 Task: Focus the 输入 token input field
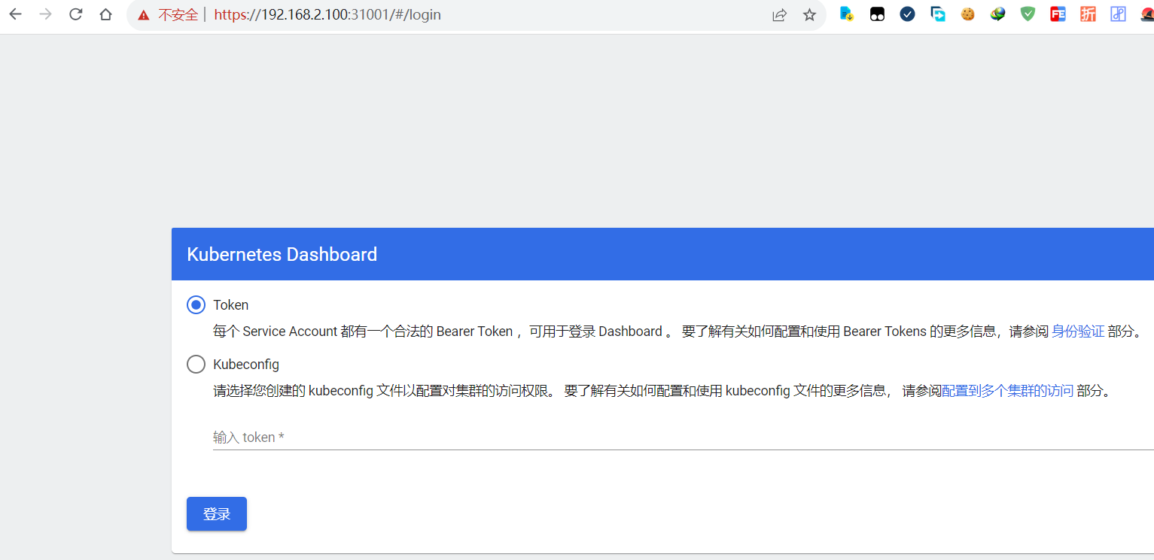[x=684, y=437]
